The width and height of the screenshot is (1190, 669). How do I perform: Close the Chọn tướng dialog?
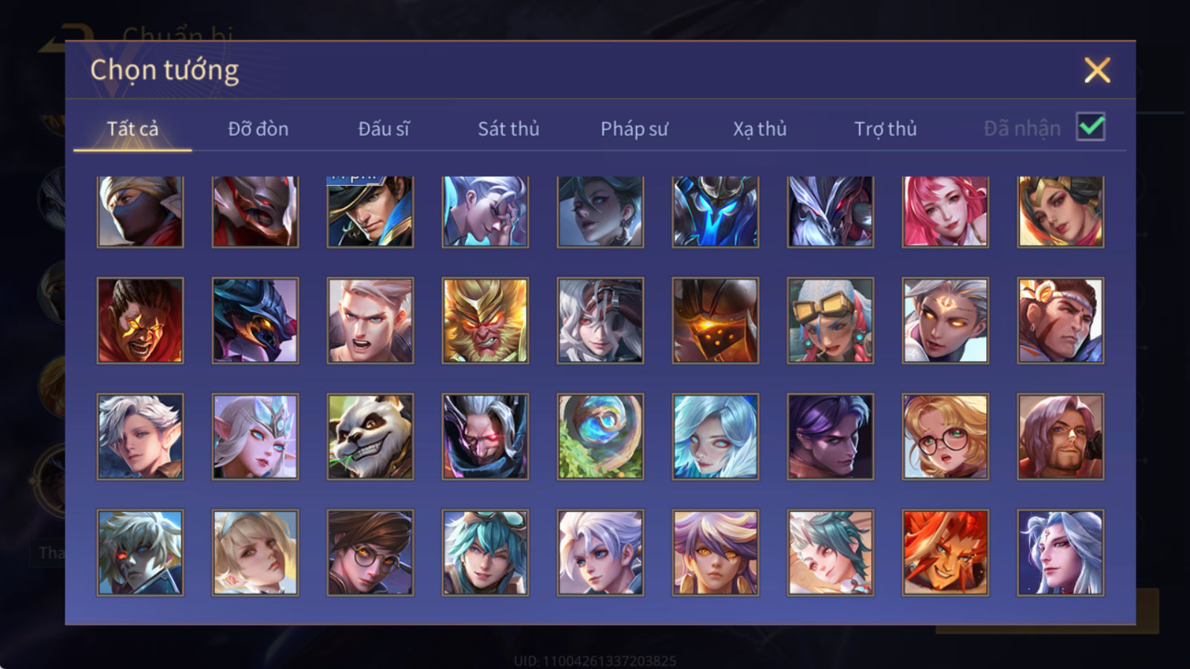pos(1097,71)
